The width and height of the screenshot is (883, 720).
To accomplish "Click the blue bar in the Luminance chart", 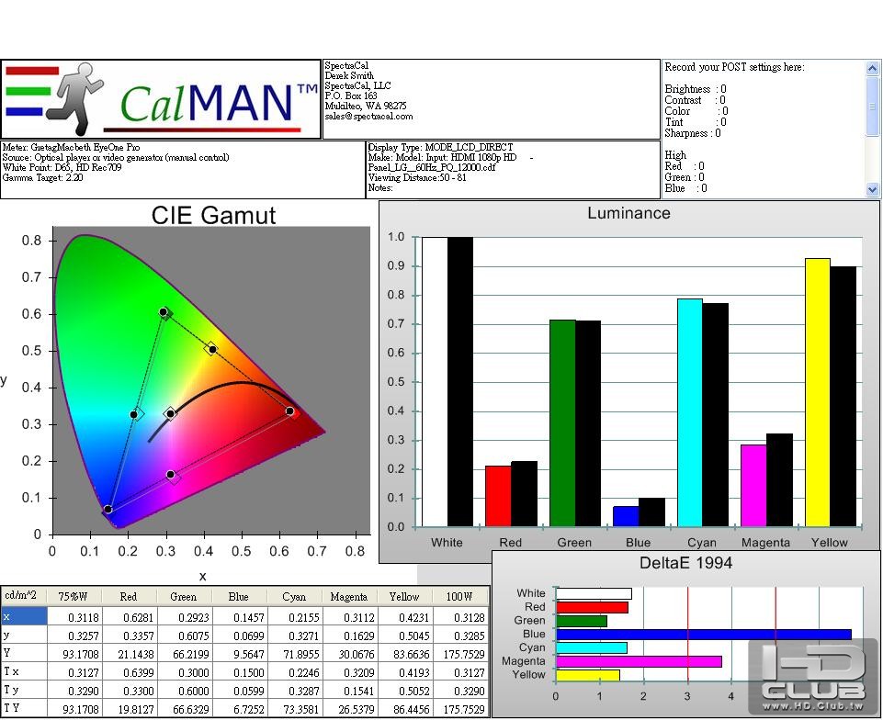I will 626,517.
